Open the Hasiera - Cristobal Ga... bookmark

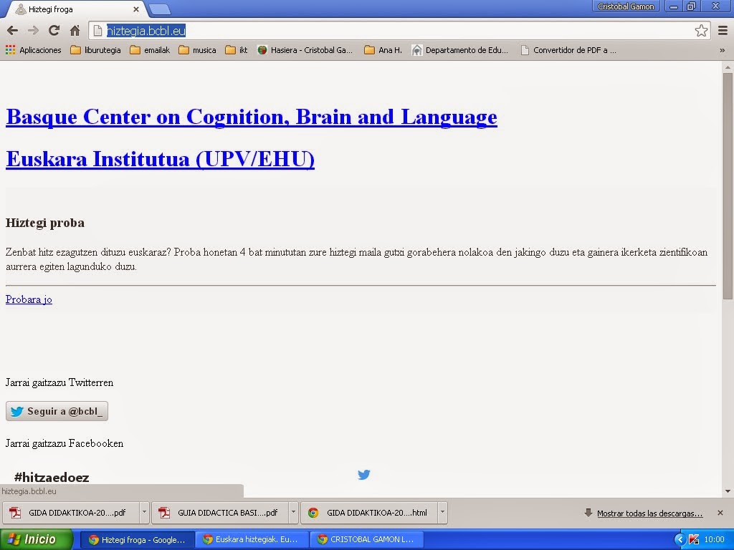pyautogui.click(x=305, y=50)
